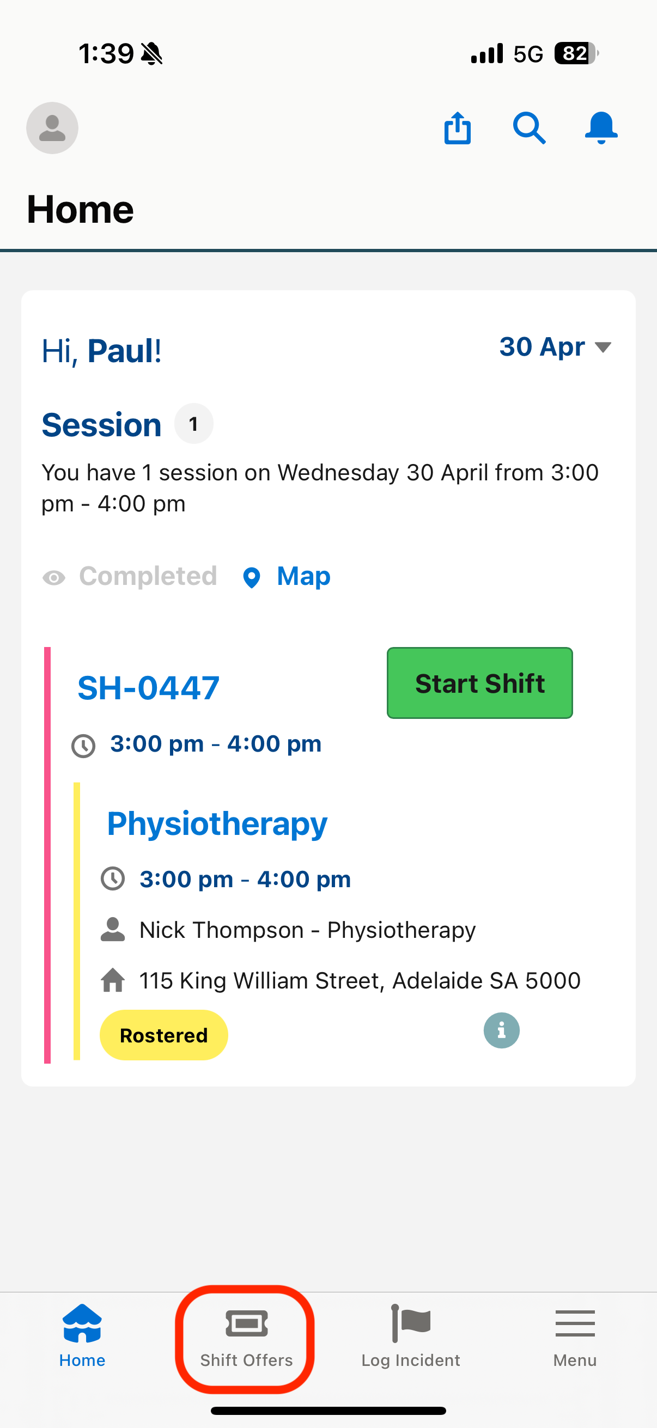Open shift link SH-0447
The width and height of the screenshot is (657, 1428).
coord(148,688)
